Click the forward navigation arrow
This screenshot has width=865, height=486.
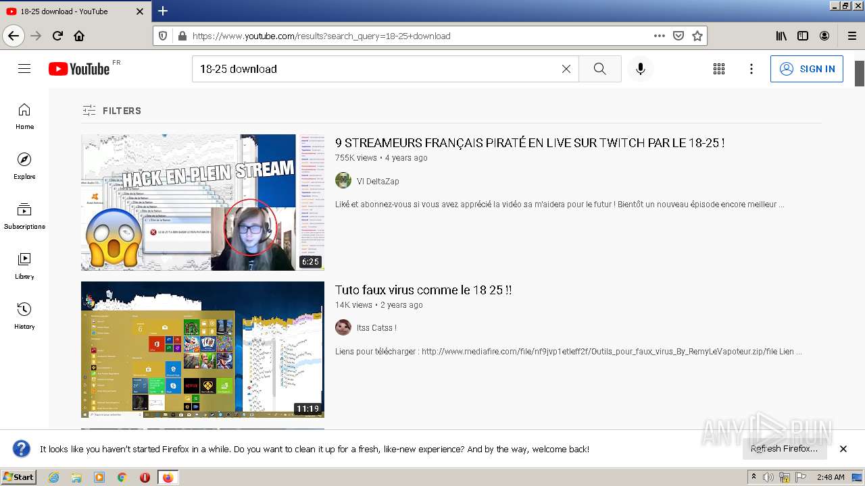pyautogui.click(x=36, y=36)
